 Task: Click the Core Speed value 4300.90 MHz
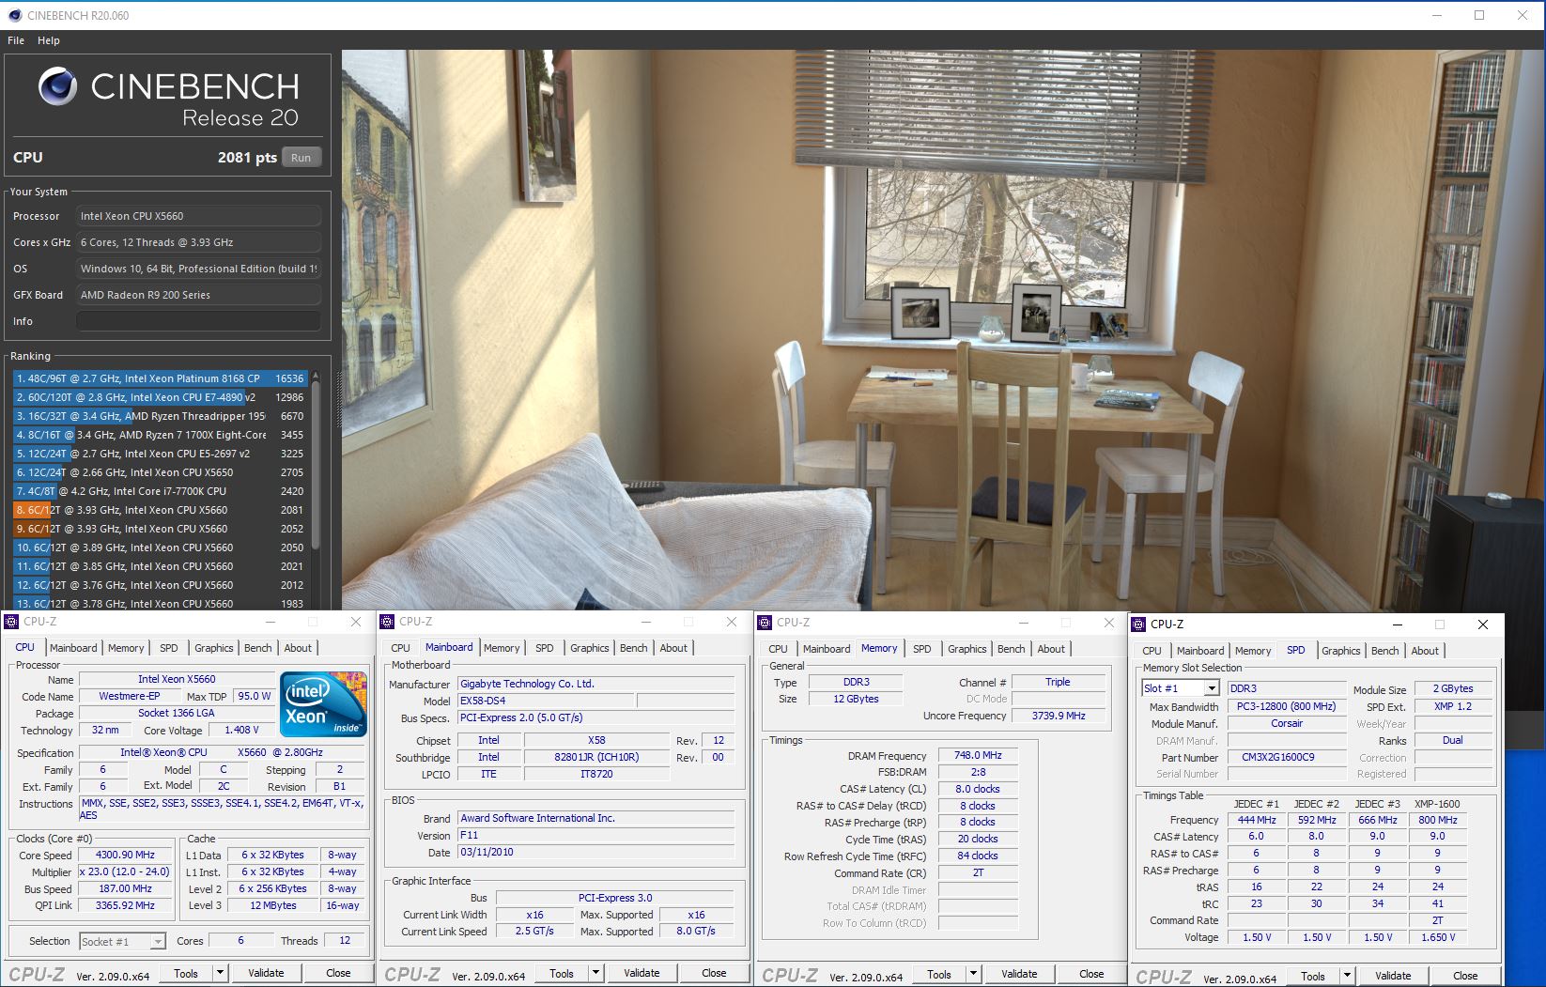tap(126, 855)
